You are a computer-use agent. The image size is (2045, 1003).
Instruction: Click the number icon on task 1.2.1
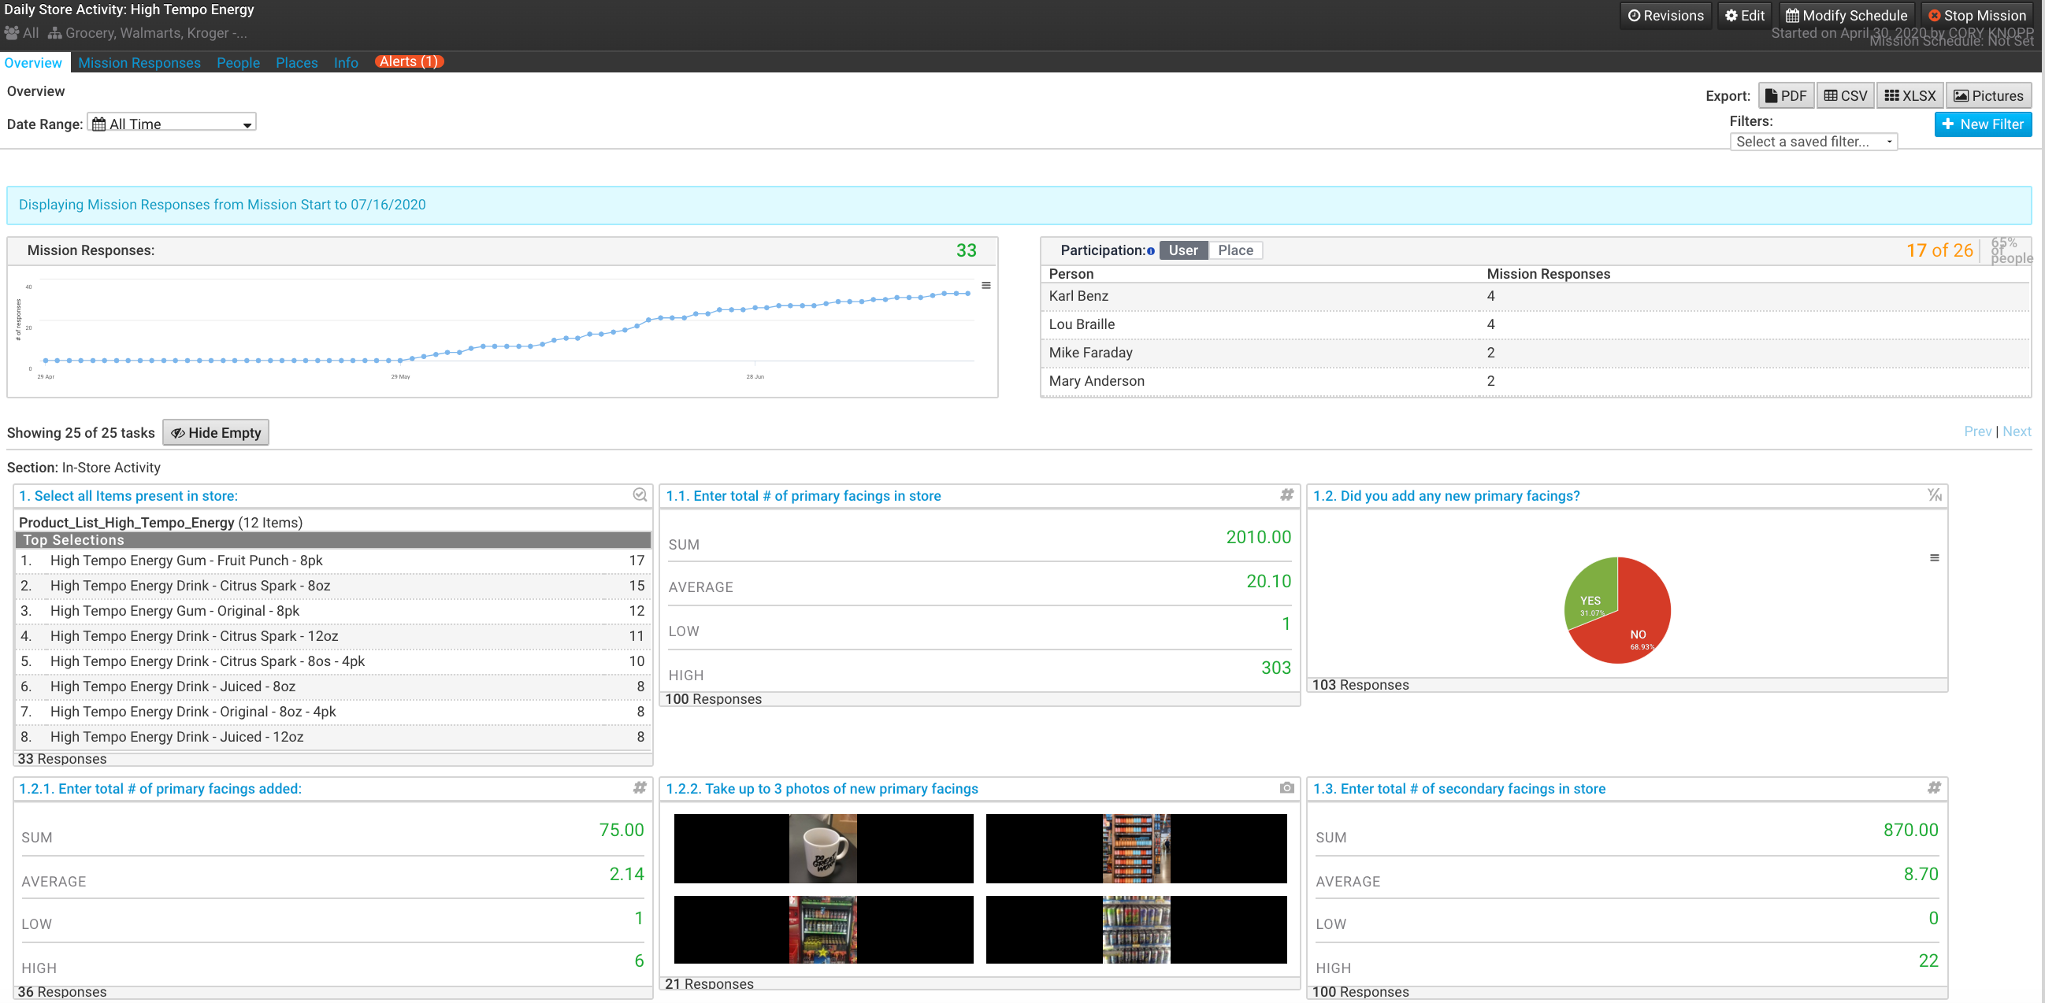[640, 787]
